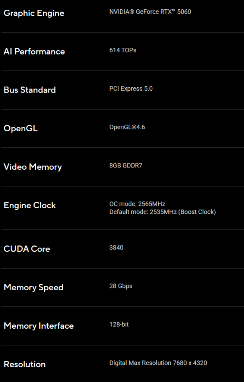This screenshot has height=382, width=244.
Task: Click the 8GB GDDR7 value
Action: click(x=126, y=166)
